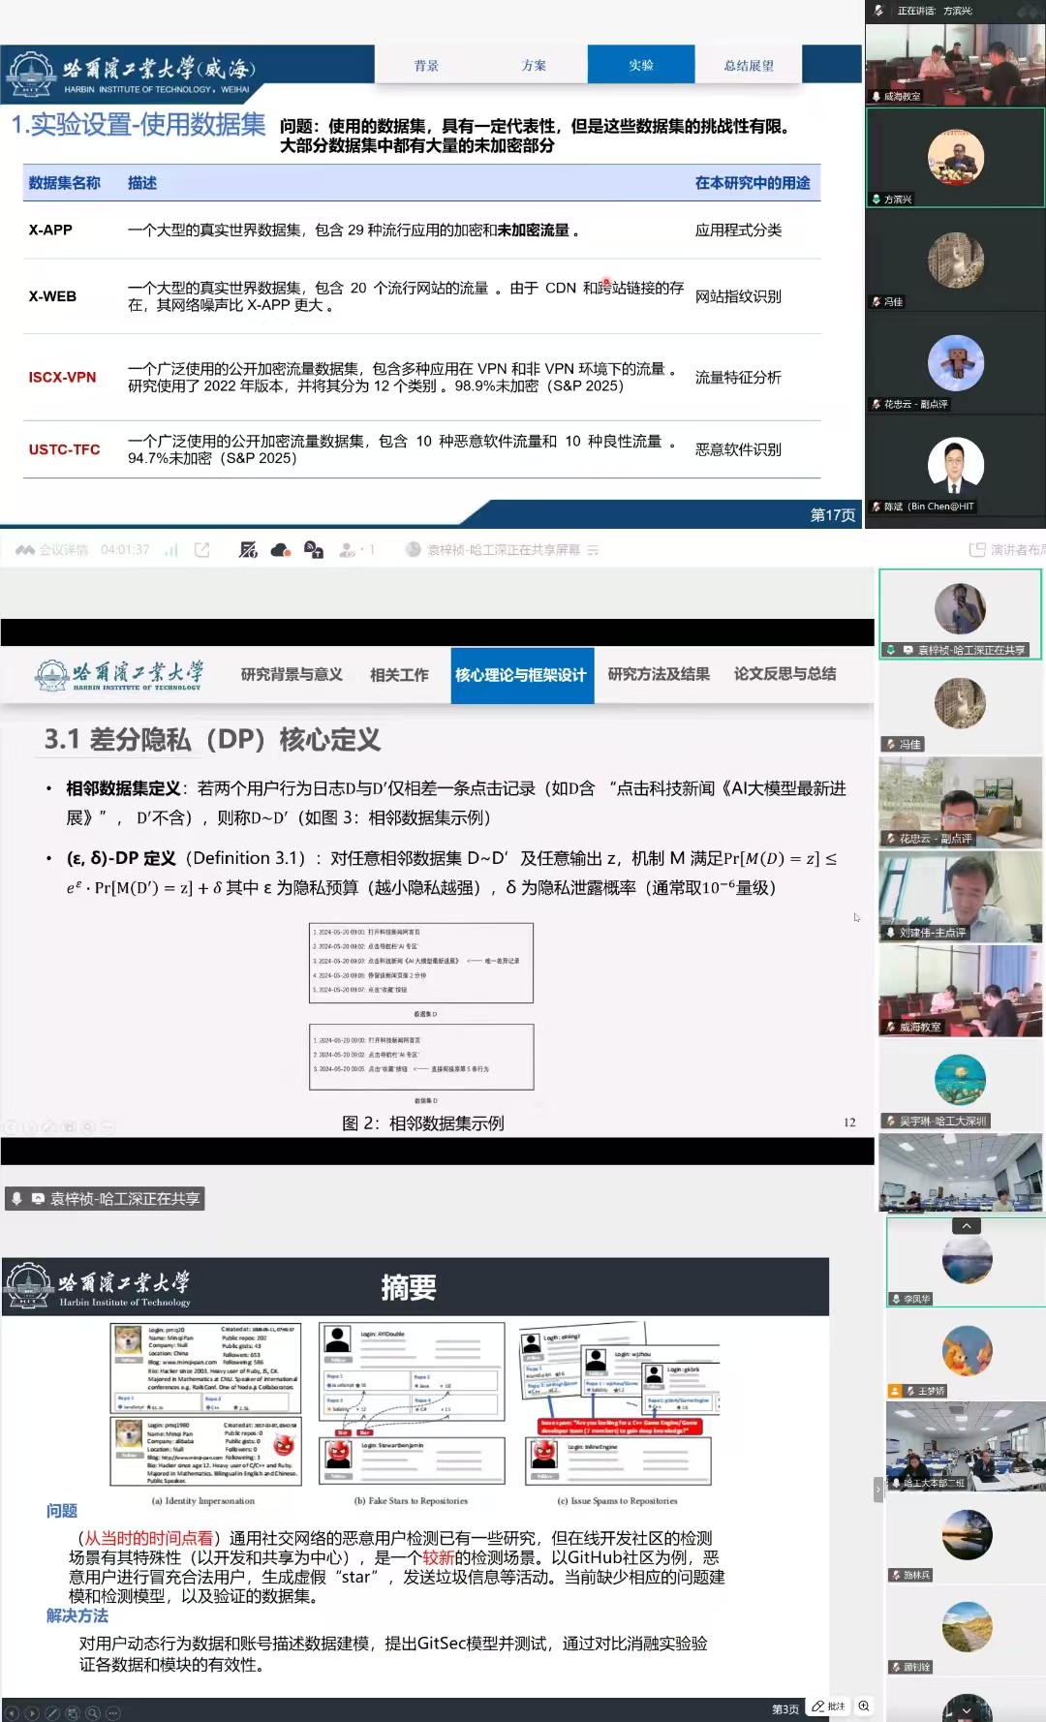
Task: Collapse participant list with the up chevron
Action: click(x=966, y=1226)
